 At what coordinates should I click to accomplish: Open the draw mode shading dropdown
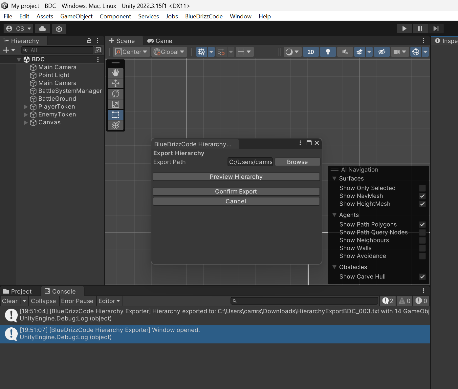(292, 52)
